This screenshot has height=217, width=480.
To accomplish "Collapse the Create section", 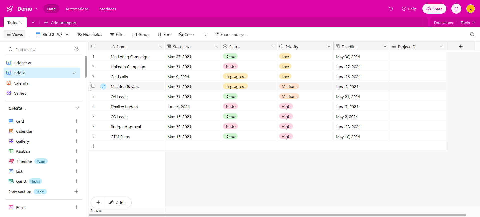I will (x=77, y=108).
